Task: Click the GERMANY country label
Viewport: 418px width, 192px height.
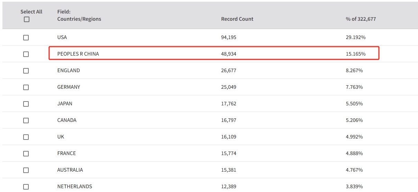Action: [69, 87]
